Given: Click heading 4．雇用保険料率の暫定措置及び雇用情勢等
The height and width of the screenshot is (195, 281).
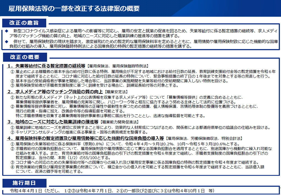Looking at the screenshot, I should 86,138.
